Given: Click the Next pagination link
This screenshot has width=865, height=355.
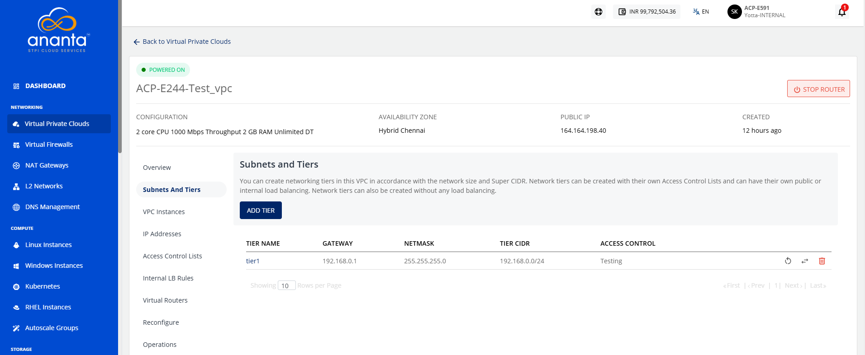Looking at the screenshot, I should coord(794,285).
